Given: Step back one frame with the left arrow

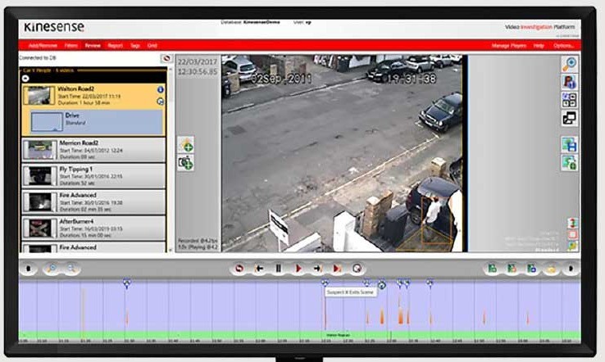Looking at the screenshot, I should click(259, 269).
